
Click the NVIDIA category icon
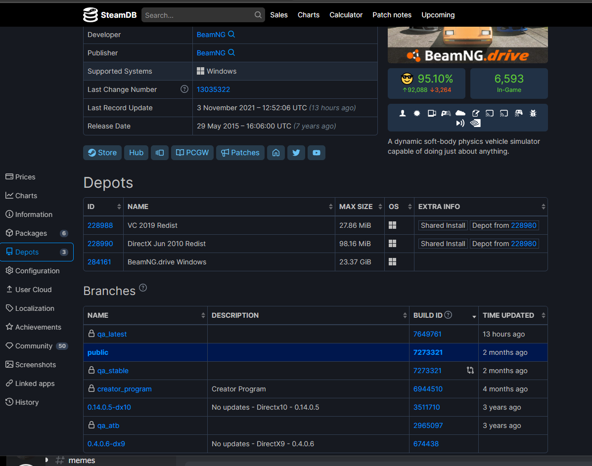tap(475, 123)
